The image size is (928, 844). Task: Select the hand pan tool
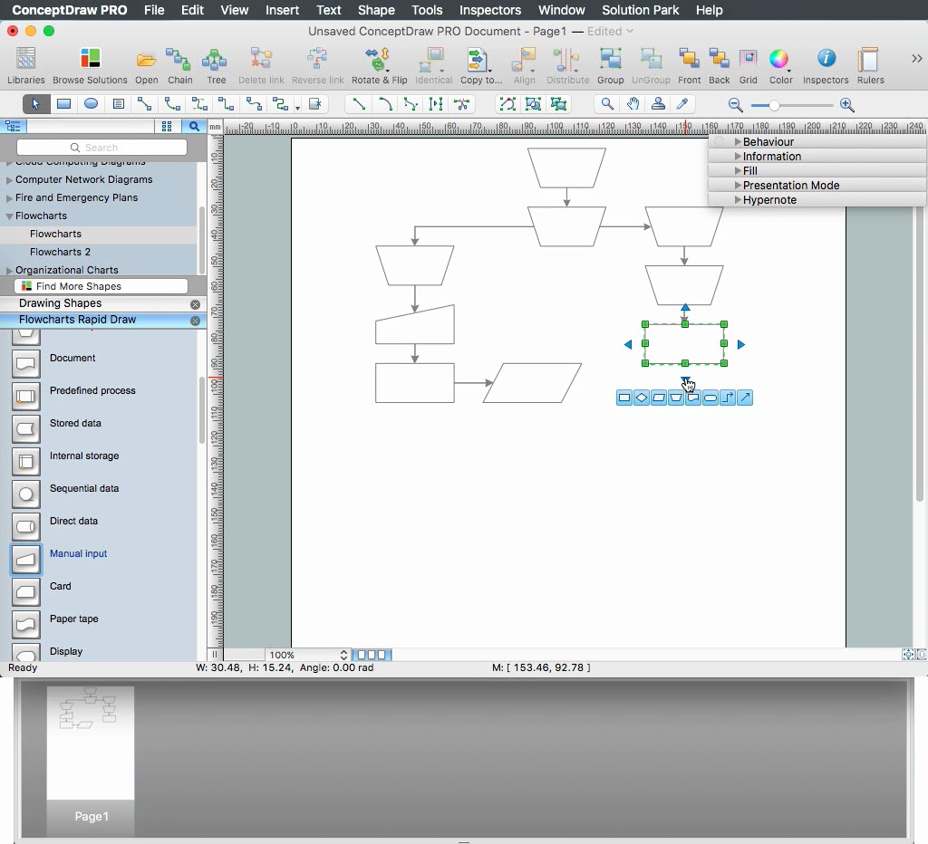tap(634, 104)
